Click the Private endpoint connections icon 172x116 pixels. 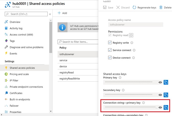6,87
